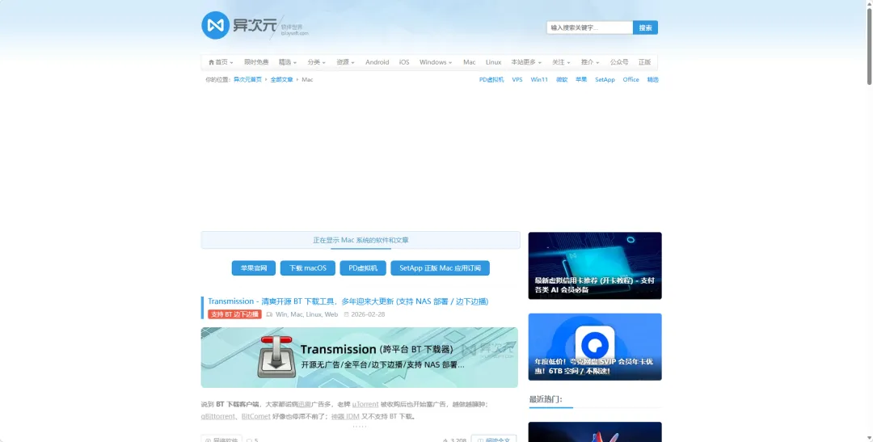This screenshot has height=442, width=873.
Task: Expand the 资源 dropdown menu
Action: [345, 62]
